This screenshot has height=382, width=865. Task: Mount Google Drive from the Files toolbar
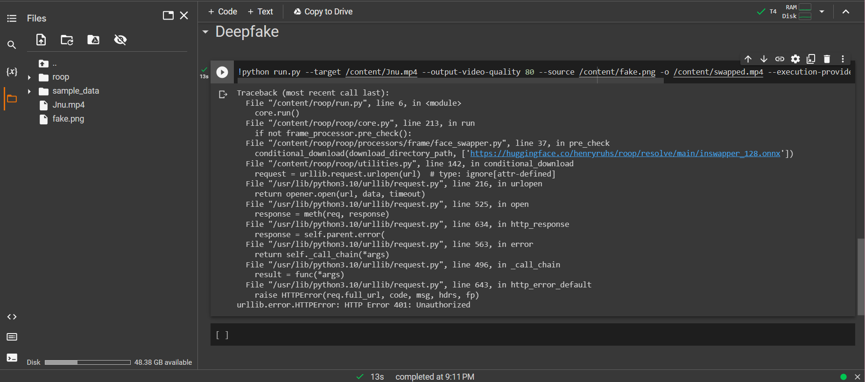pos(93,40)
